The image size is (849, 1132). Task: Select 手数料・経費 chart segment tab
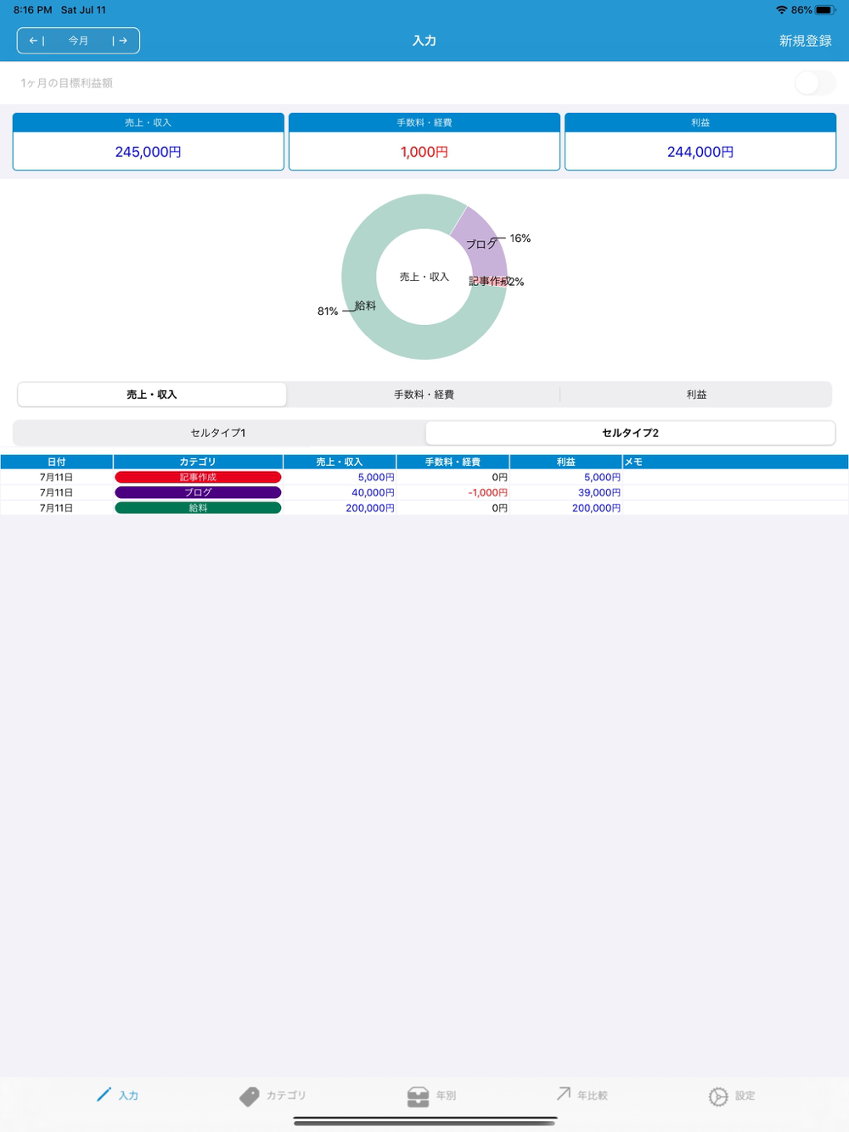point(424,395)
